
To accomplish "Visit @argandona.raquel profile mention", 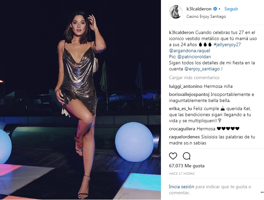I will point(190,51).
